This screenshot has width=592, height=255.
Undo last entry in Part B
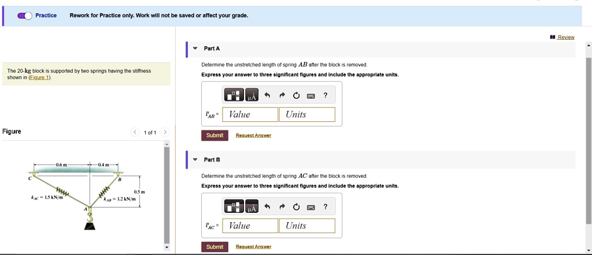(267, 207)
